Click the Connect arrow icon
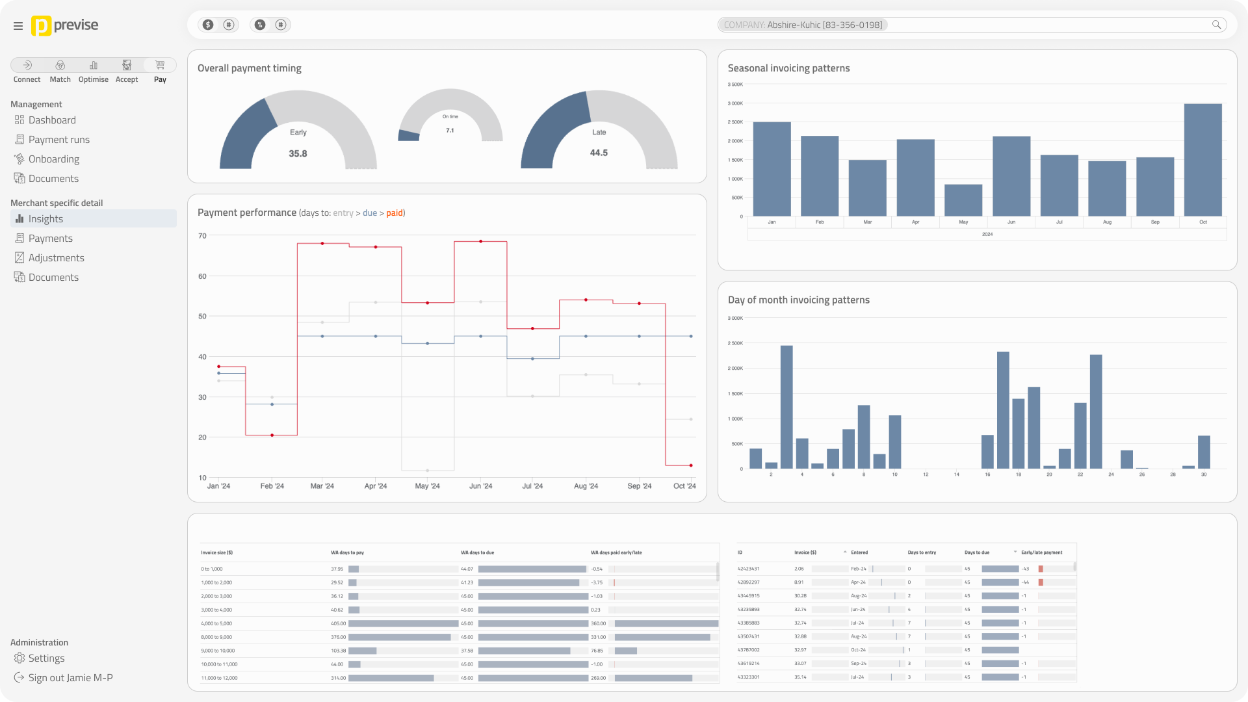Viewport: 1248px width, 702px height. click(27, 65)
